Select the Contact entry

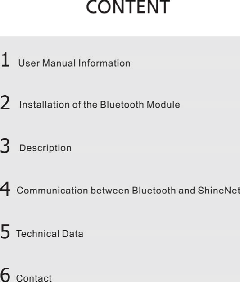tap(34, 278)
